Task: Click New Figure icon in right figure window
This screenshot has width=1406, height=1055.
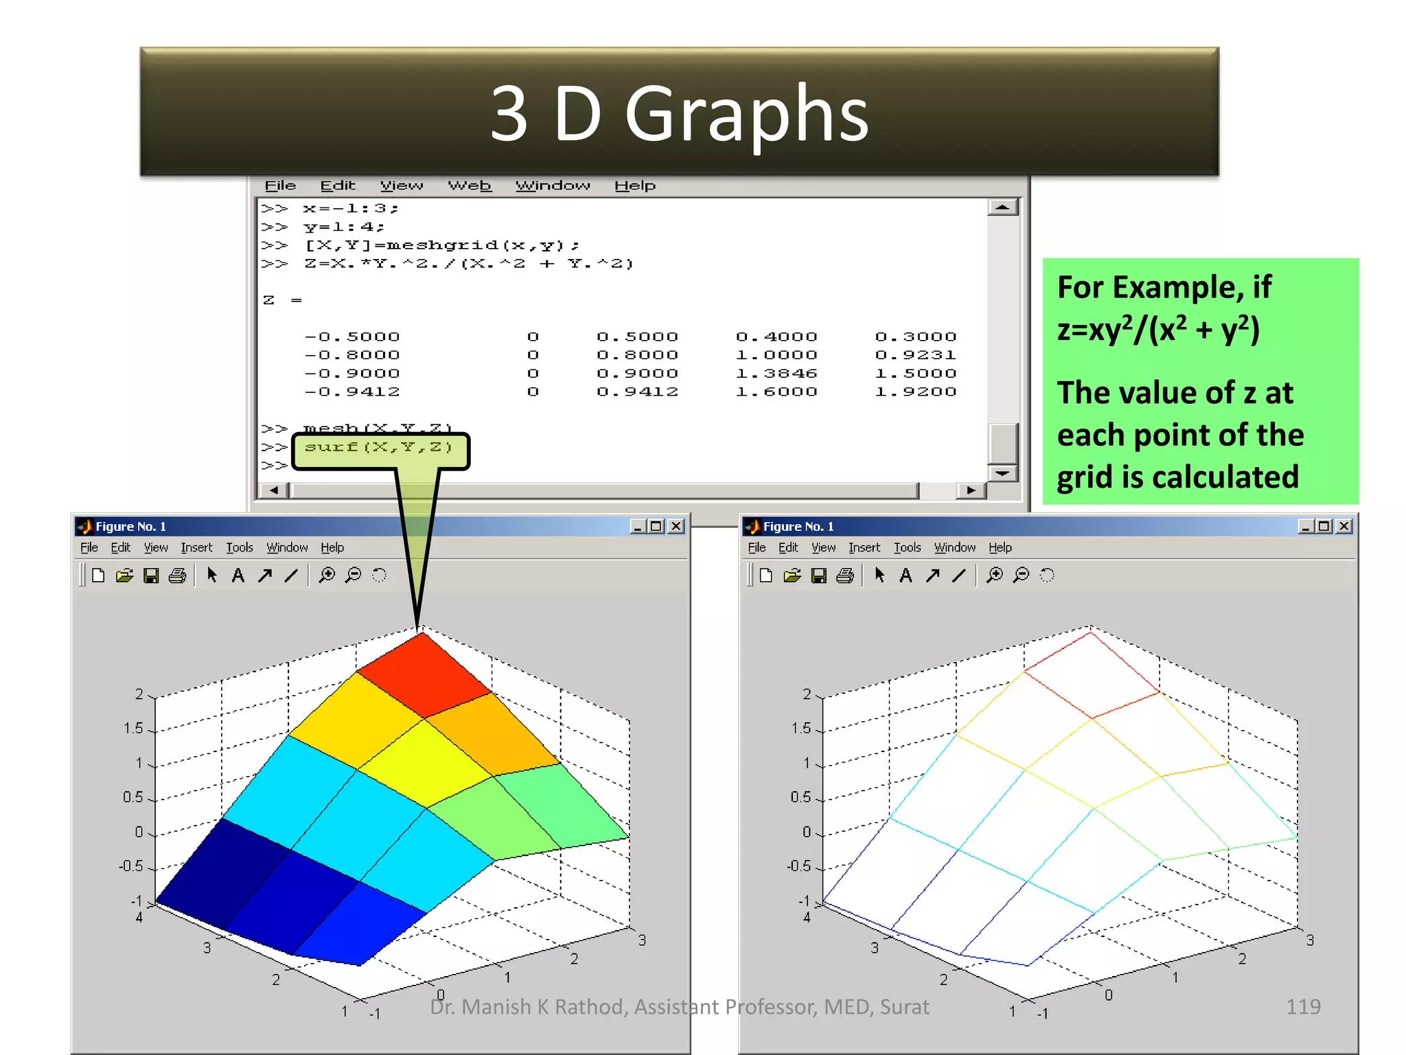Action: click(766, 576)
